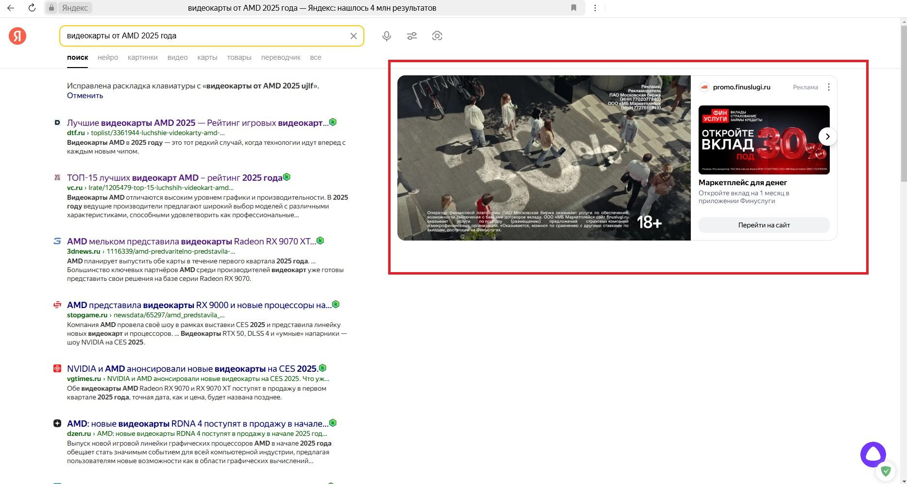Viewport: 907px width, 484px height.
Task: Click Отменить to undo layout correction
Action: [x=85, y=96]
